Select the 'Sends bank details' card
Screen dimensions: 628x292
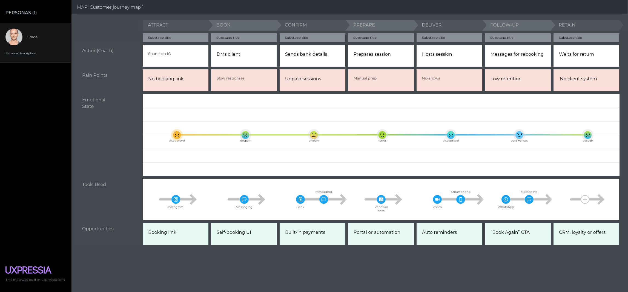(x=312, y=56)
